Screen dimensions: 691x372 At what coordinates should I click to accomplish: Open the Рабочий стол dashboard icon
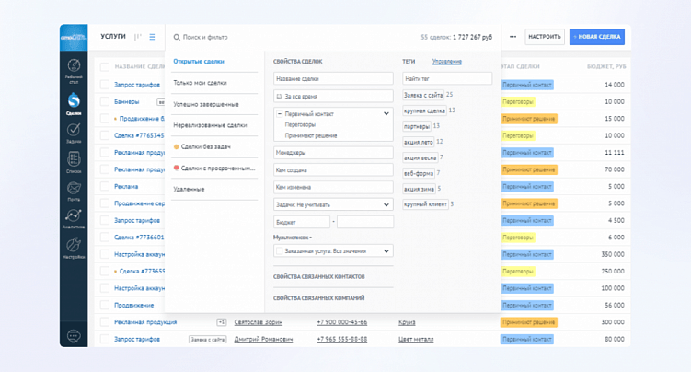coord(75,68)
